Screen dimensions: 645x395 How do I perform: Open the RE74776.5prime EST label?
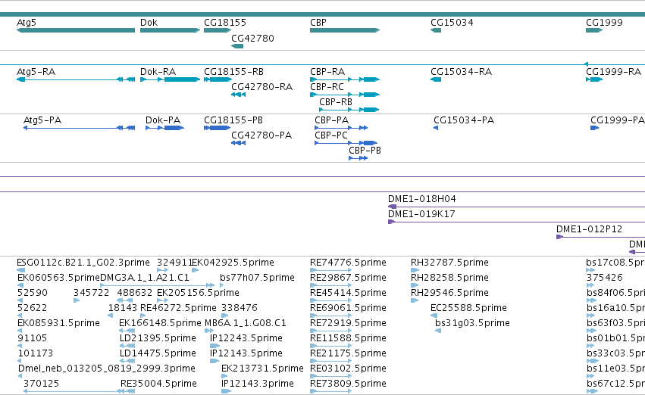tap(348, 263)
